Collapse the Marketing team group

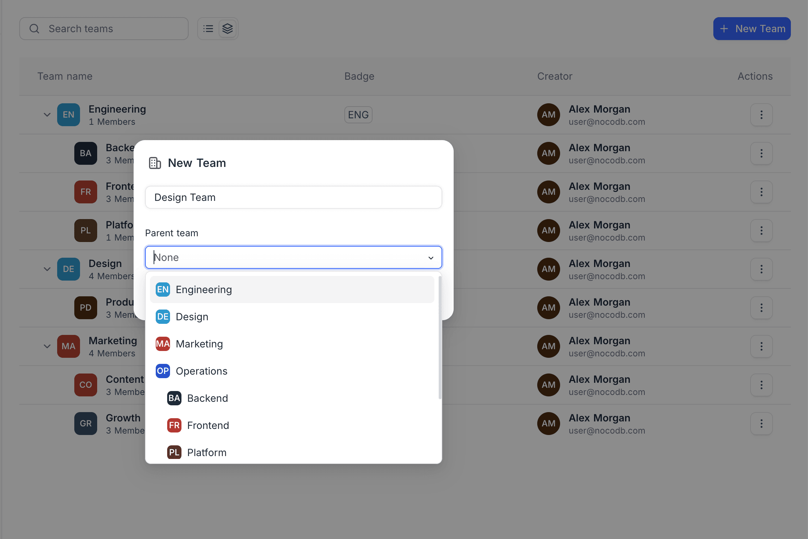pyautogui.click(x=47, y=346)
